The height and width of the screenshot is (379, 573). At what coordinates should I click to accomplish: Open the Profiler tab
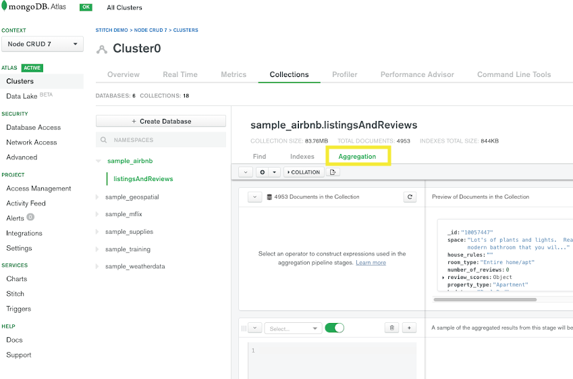(x=345, y=74)
